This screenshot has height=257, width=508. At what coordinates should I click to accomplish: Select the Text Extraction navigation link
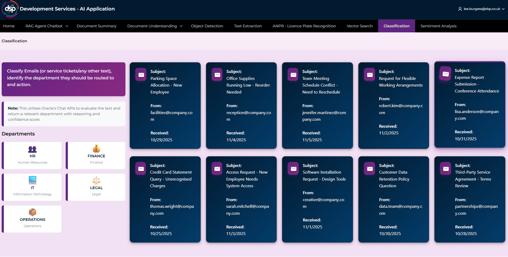pos(248,26)
